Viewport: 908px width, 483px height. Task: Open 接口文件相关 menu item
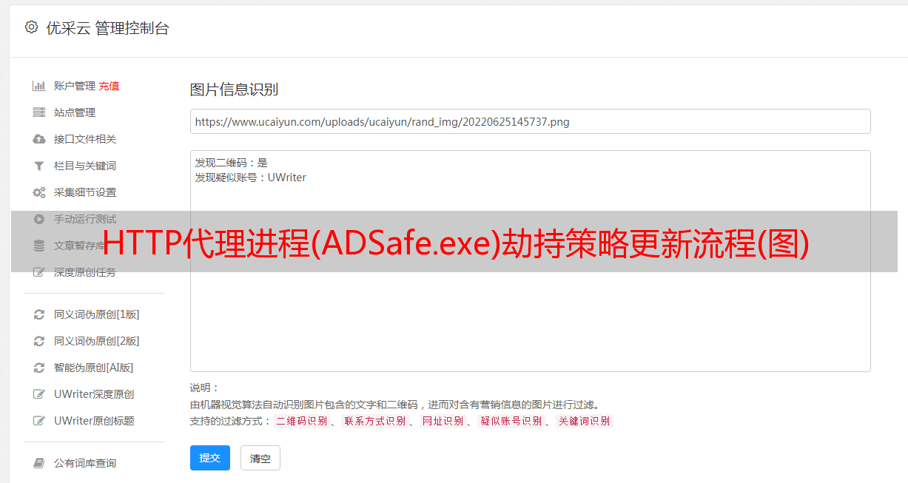85,139
